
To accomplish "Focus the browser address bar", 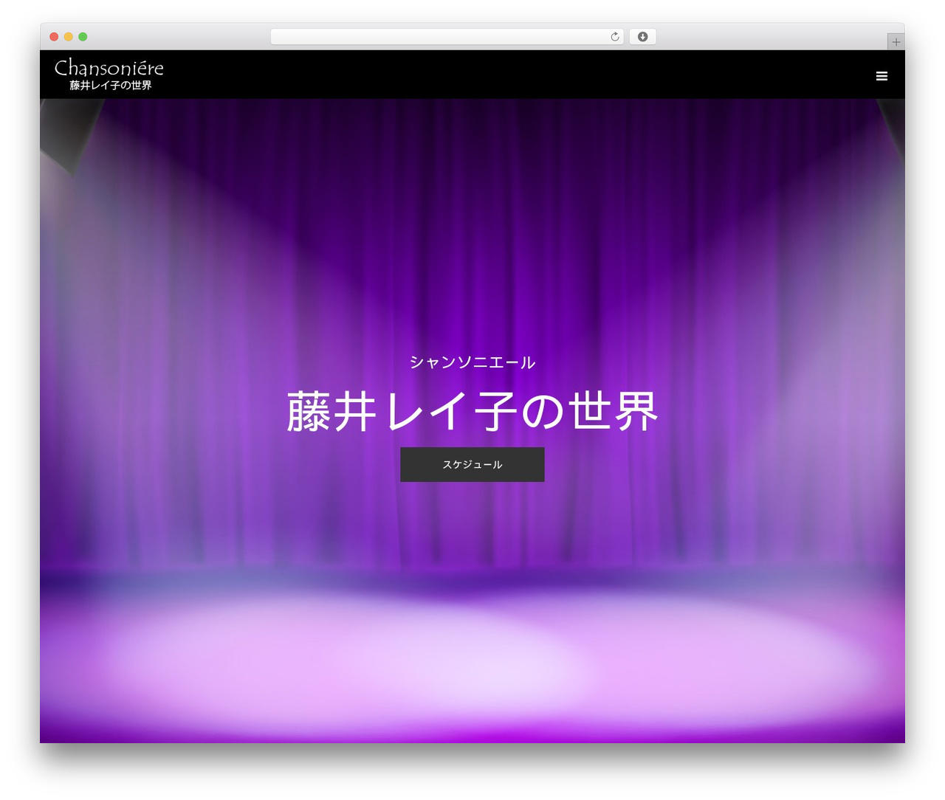I will (447, 37).
